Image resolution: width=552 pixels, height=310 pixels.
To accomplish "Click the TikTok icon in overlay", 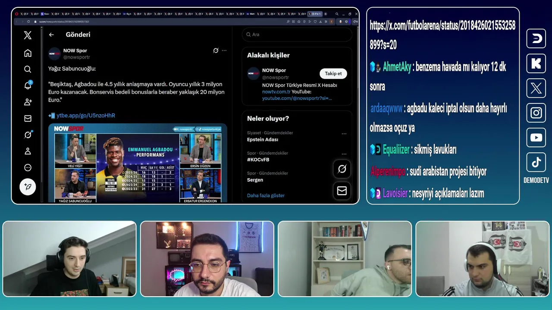I will (536, 162).
